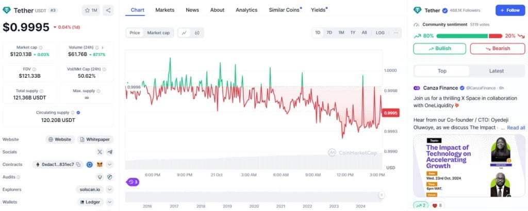Click the community sentiment bar

click(x=469, y=36)
